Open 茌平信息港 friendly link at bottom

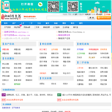16,108
